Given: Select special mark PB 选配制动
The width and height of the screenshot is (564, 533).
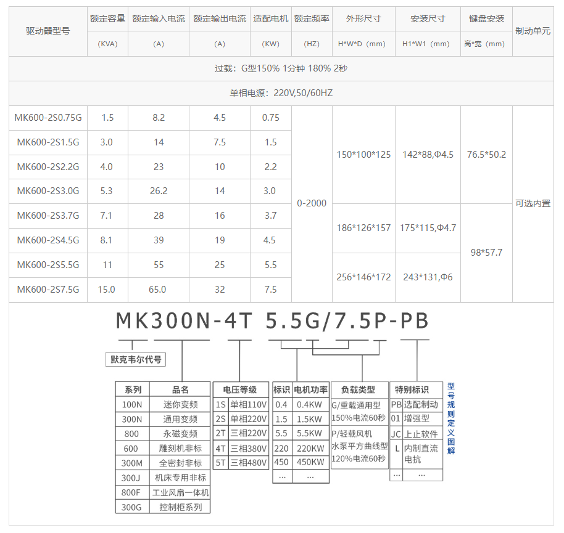Looking at the screenshot, I should [x=415, y=405].
